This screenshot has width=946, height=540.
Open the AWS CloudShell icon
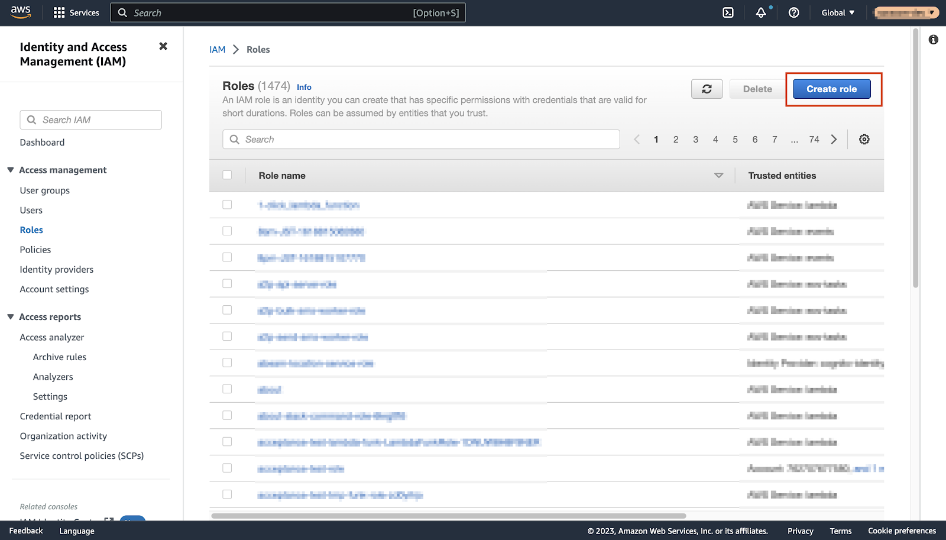click(728, 12)
